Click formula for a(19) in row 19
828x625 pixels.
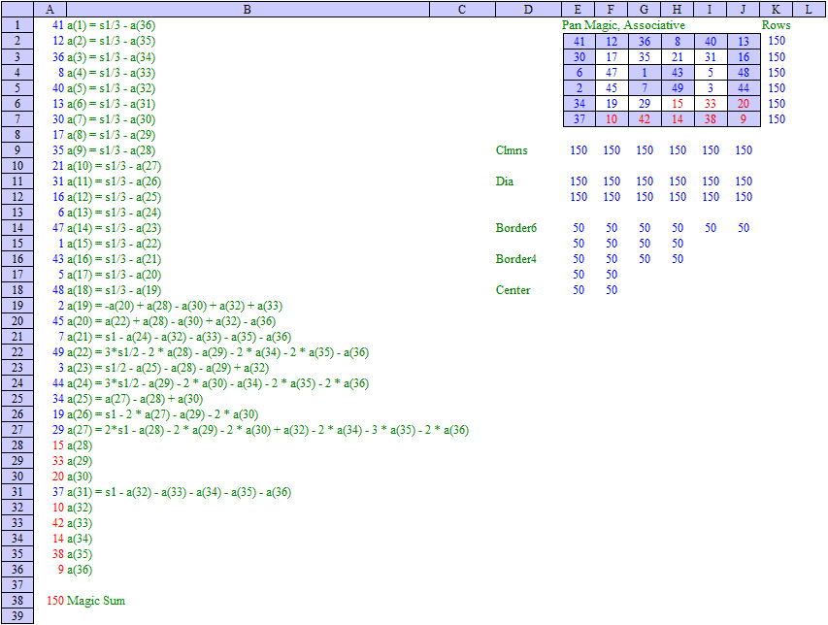175,306
